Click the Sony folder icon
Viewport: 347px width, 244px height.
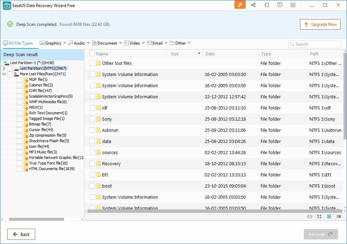[99, 119]
